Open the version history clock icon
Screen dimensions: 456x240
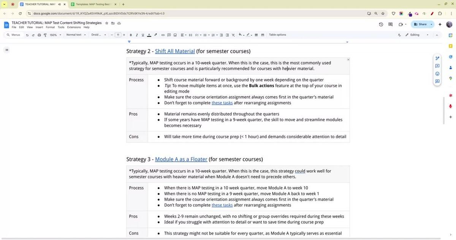coord(381,24)
